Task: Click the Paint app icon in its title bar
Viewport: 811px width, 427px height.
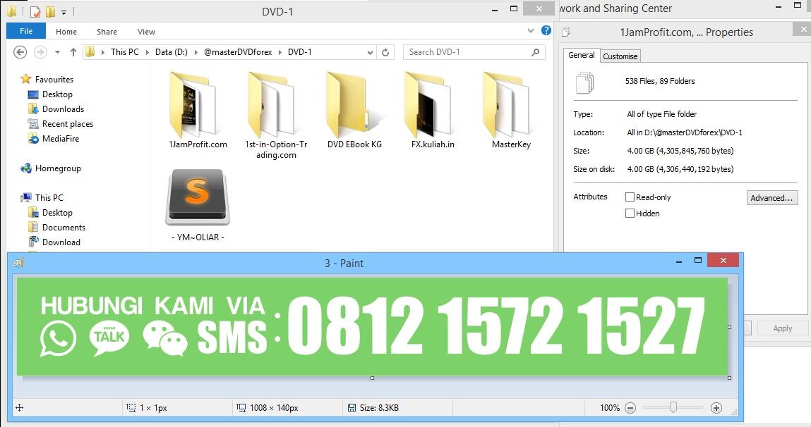Action: click(18, 263)
